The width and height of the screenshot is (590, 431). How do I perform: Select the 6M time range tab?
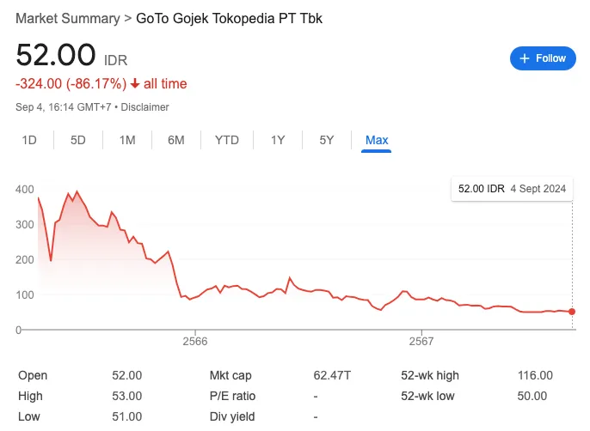(x=176, y=140)
